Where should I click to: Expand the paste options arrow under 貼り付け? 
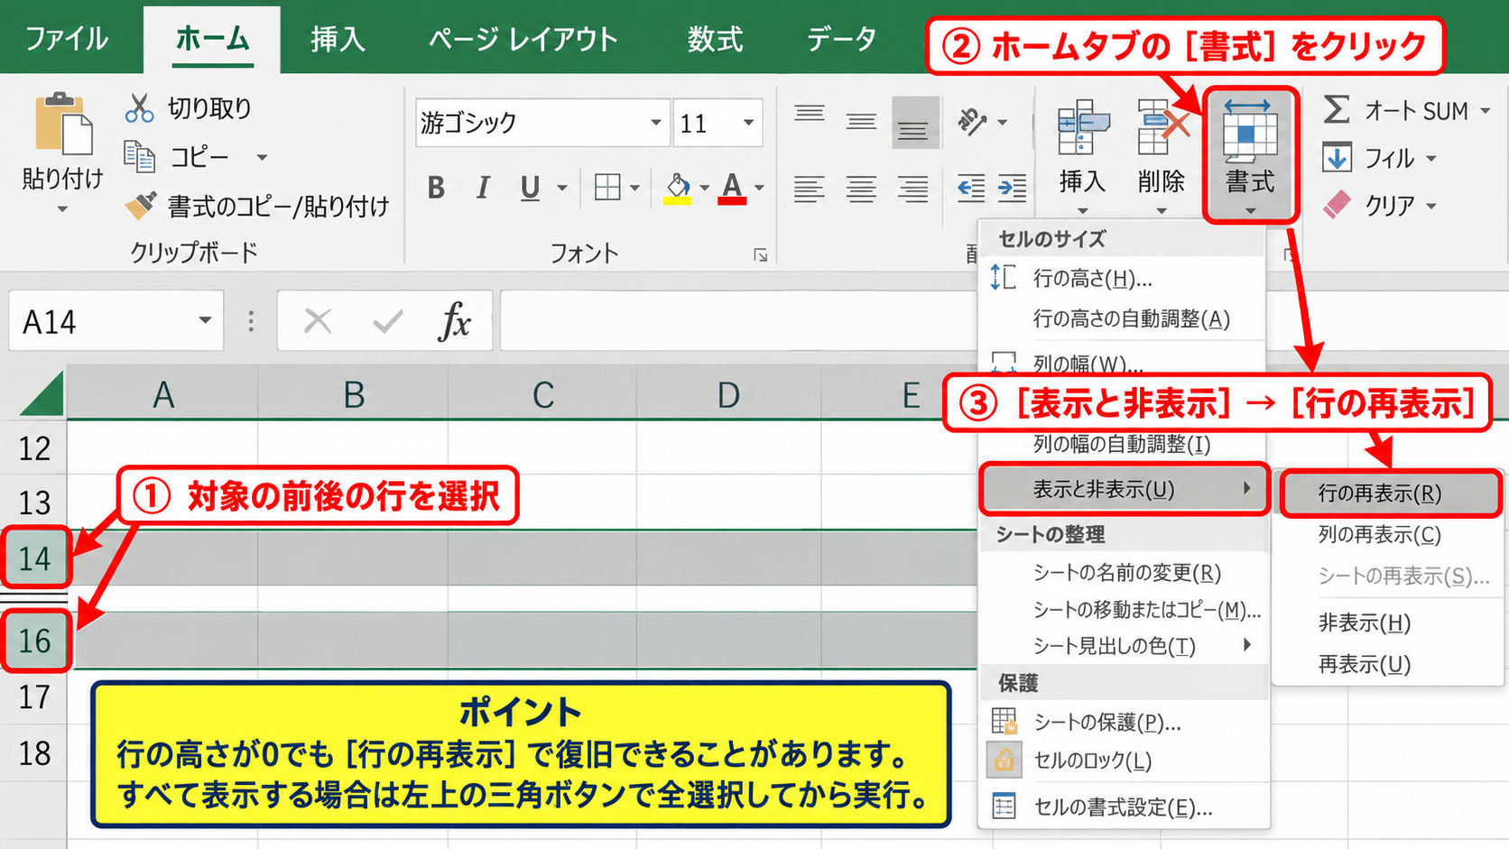coord(62,209)
